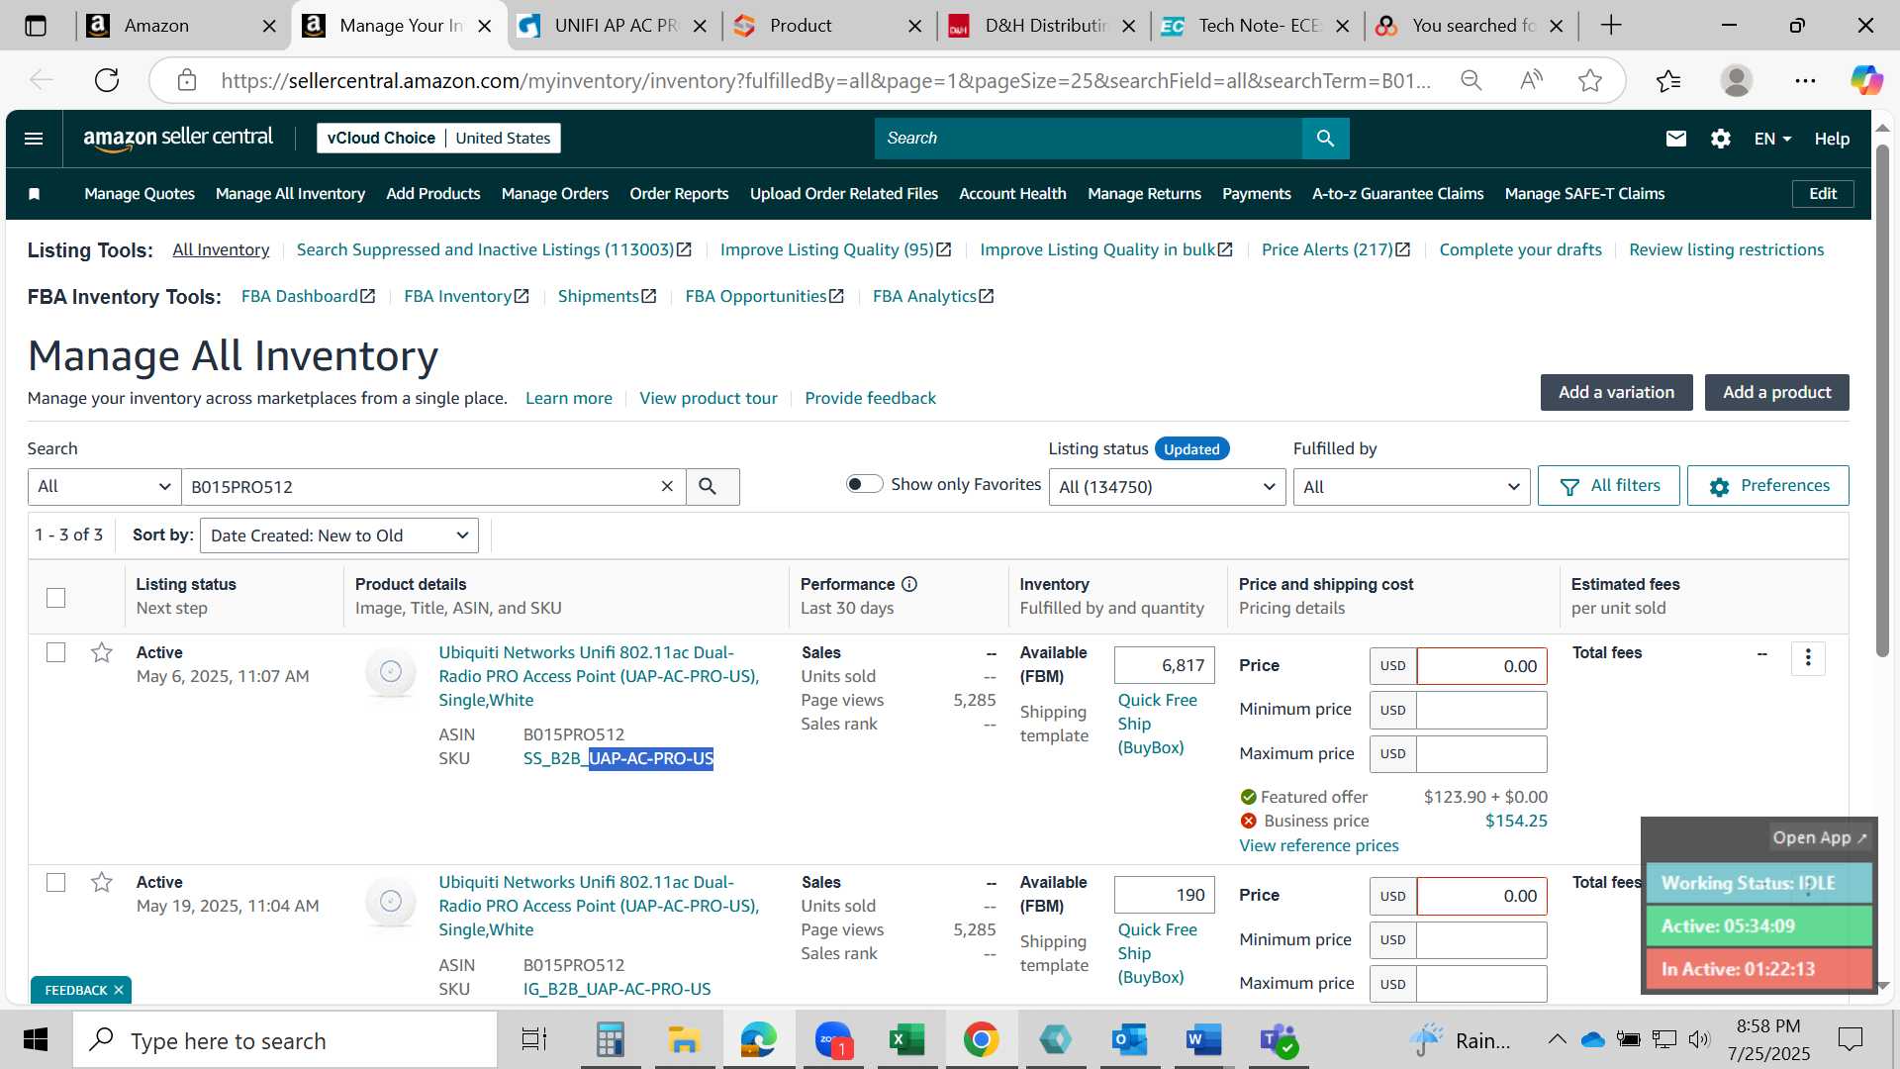Check the IG_B2B_UAP-AC-PRO-US row checkbox

[56, 882]
